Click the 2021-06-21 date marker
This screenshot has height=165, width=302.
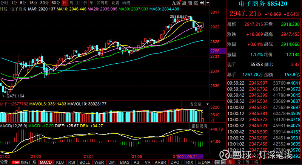190,157
